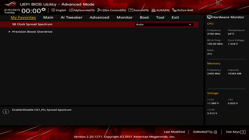The image size is (249, 140).
Task: Click the Hardware Monitor title
Action: point(228,17)
